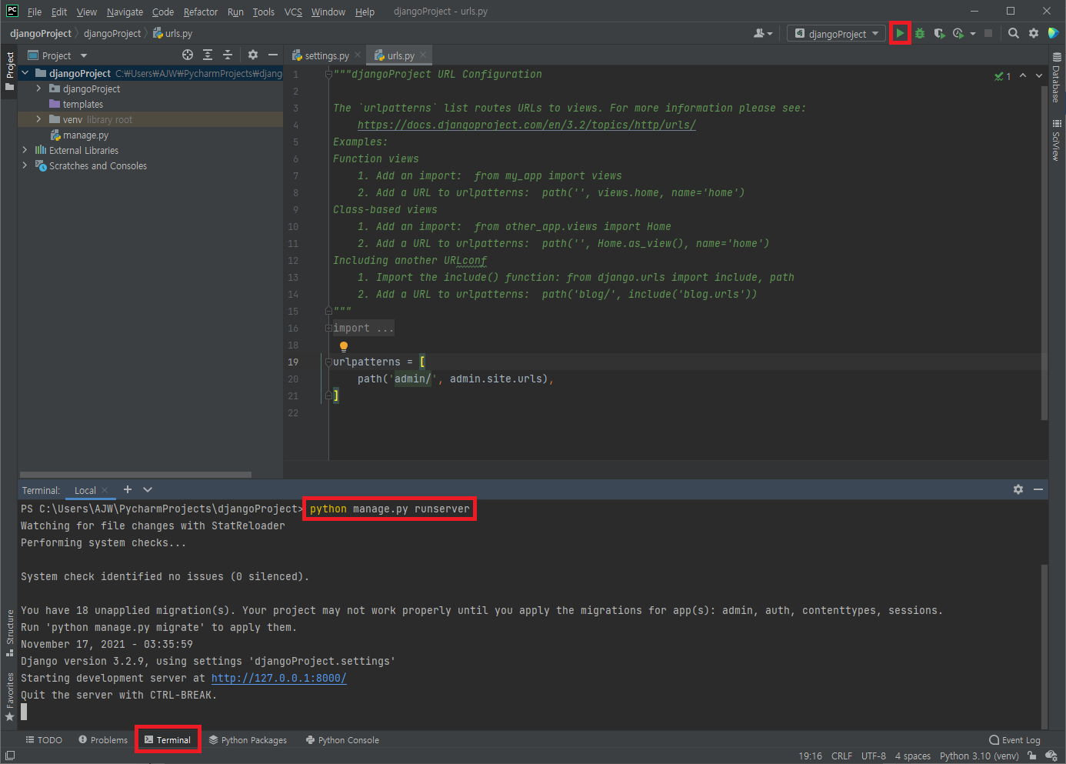Click the grayed-out Stop button

(988, 33)
